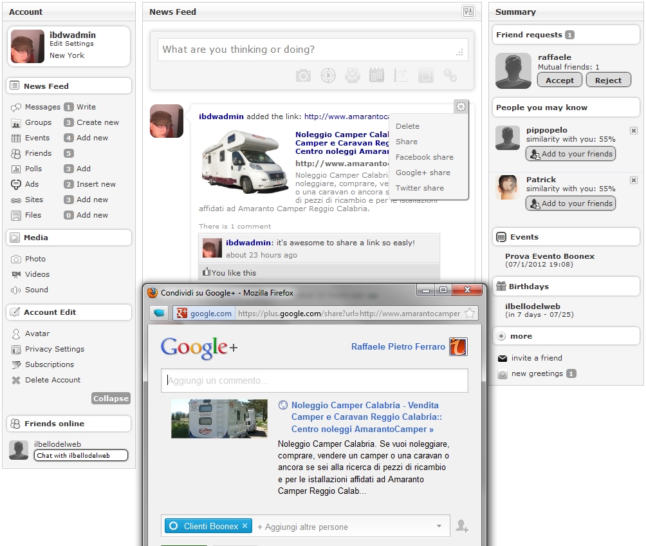Choose Delete in the post options menu
This screenshot has height=546, width=646.
pyautogui.click(x=407, y=126)
